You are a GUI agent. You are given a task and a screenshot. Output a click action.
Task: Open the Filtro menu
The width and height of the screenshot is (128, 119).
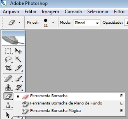click(x=119, y=12)
